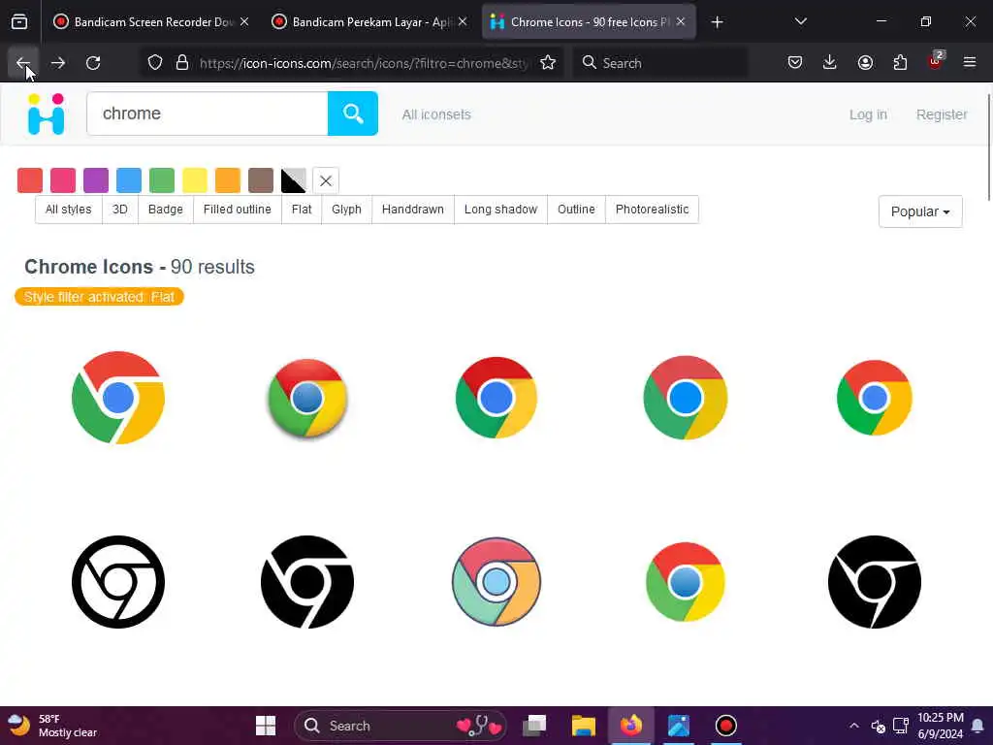Submit search with blue magnifier button
The image size is (993, 745).
pyautogui.click(x=353, y=113)
